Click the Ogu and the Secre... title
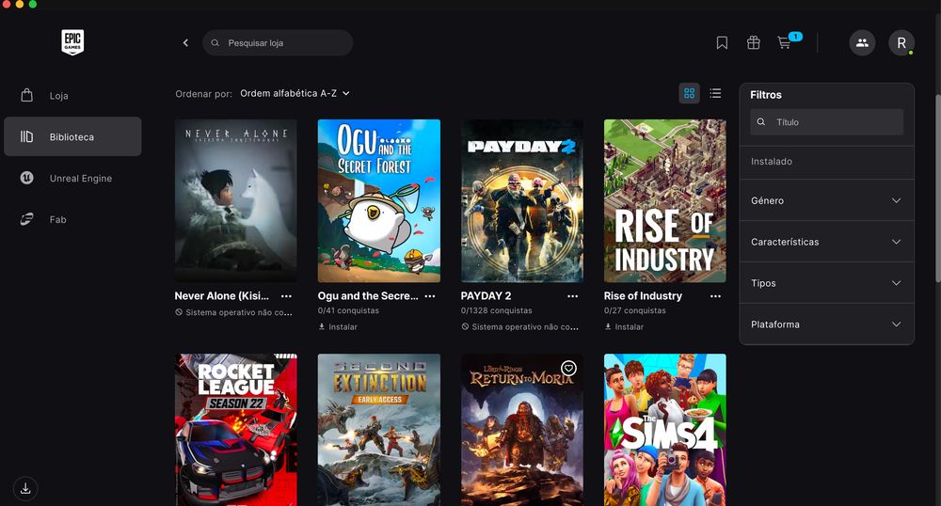 click(x=368, y=295)
